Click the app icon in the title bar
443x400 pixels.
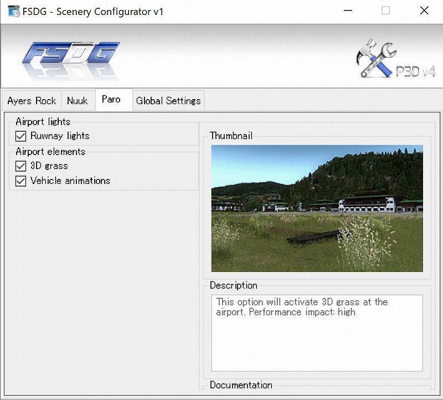tap(13, 11)
